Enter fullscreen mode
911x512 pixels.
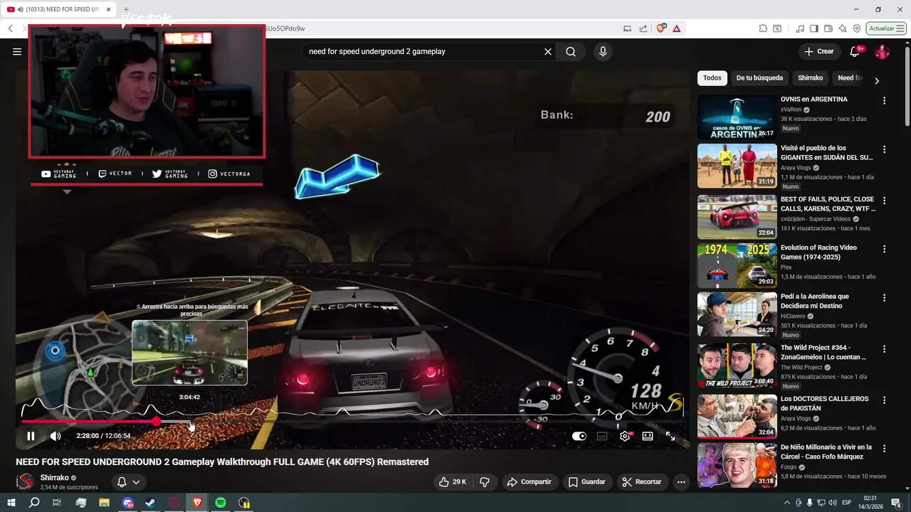click(670, 436)
